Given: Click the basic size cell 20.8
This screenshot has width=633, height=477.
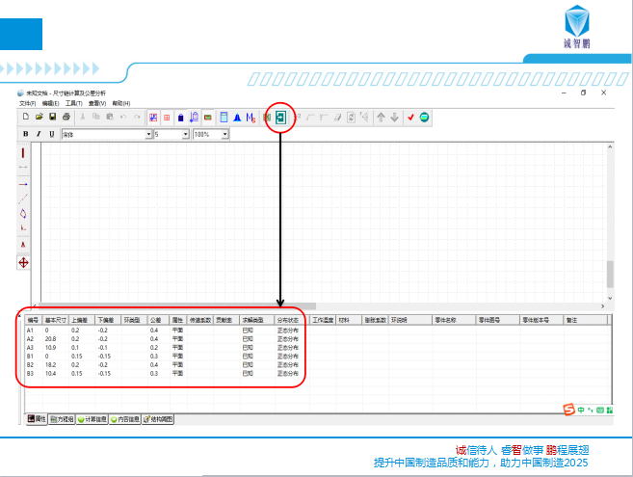Looking at the screenshot, I should (x=50, y=339).
